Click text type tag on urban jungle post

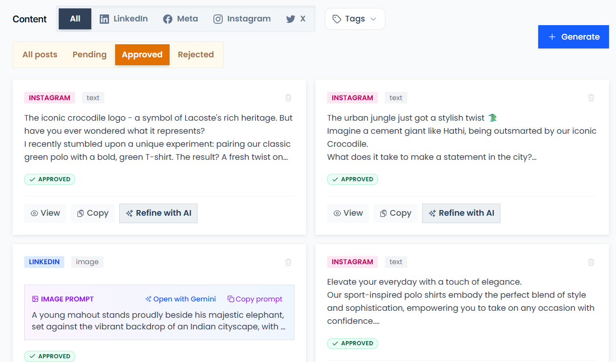pyautogui.click(x=396, y=98)
